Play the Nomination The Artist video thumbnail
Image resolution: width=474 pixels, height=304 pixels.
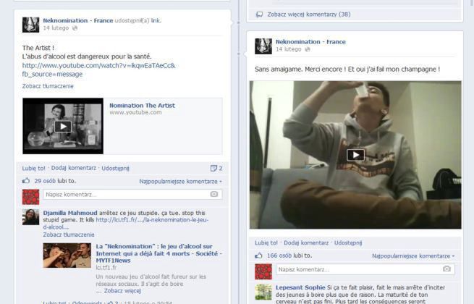(x=63, y=126)
